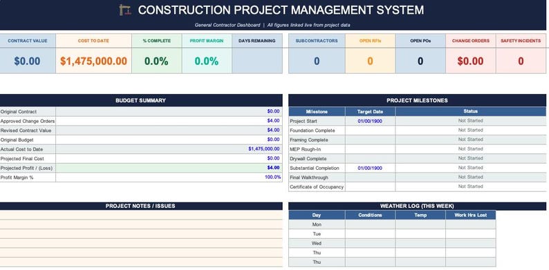Click the crane icon beside the title
The image size is (549, 270).
[x=125, y=10]
